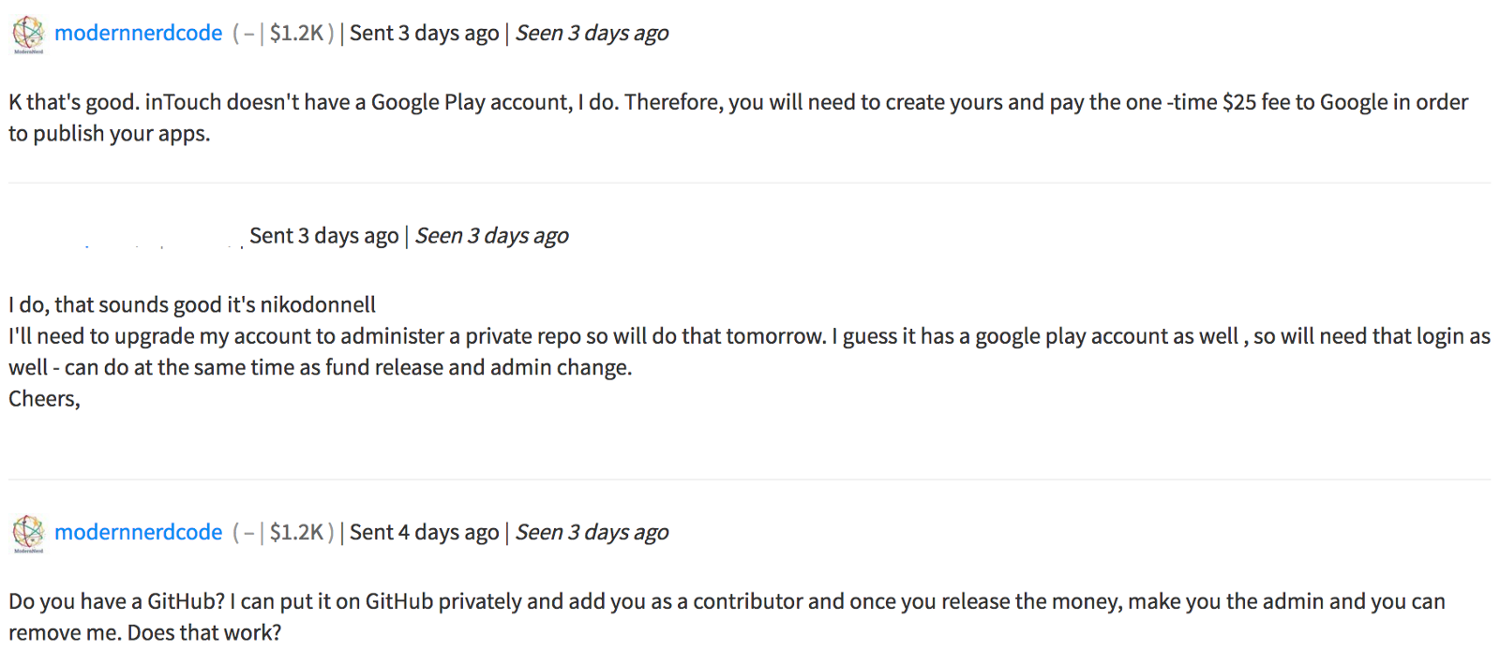The width and height of the screenshot is (1500, 650).
Task: Click the $1.2K earnings in the top message header
Action: click(x=295, y=34)
